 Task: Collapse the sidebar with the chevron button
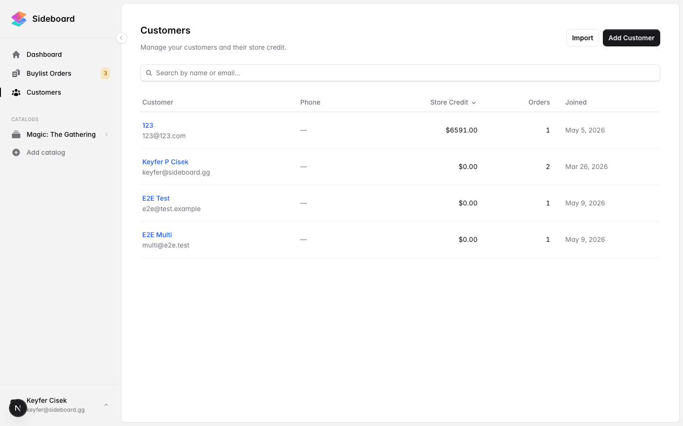point(121,38)
